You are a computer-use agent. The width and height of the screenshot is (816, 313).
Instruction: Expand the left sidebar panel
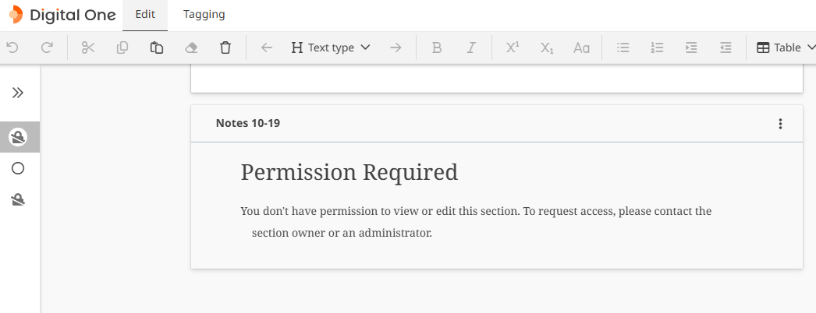point(18,93)
